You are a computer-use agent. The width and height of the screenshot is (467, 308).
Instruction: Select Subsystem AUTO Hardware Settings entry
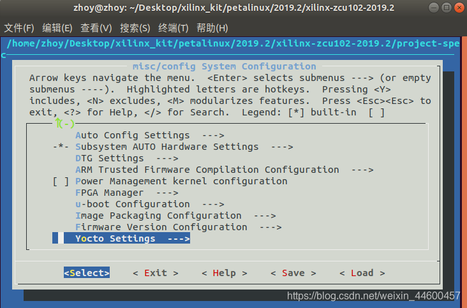coord(173,147)
